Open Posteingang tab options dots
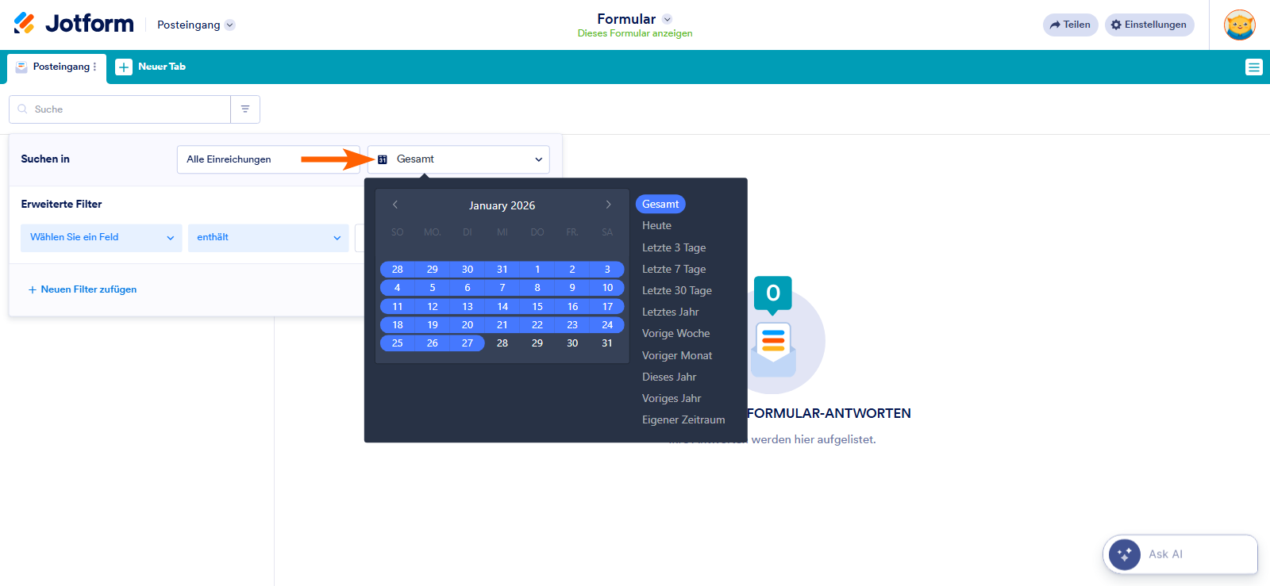 (x=94, y=67)
